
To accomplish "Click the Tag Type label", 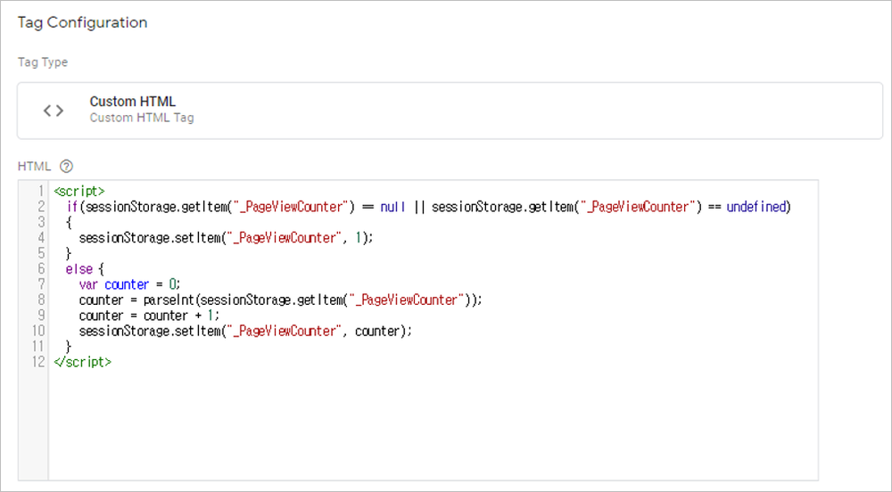I will click(x=43, y=61).
